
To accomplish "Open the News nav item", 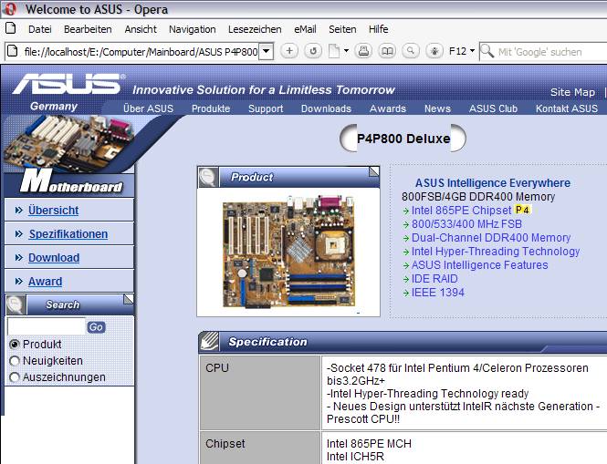I will click(437, 108).
